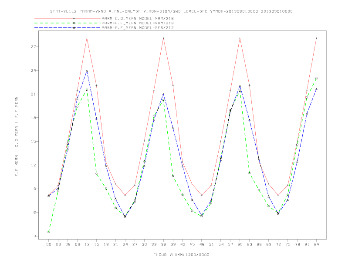This screenshot has width=345, height=266.
Task: Click y-axis tick label 27
Action: coord(34,47)
